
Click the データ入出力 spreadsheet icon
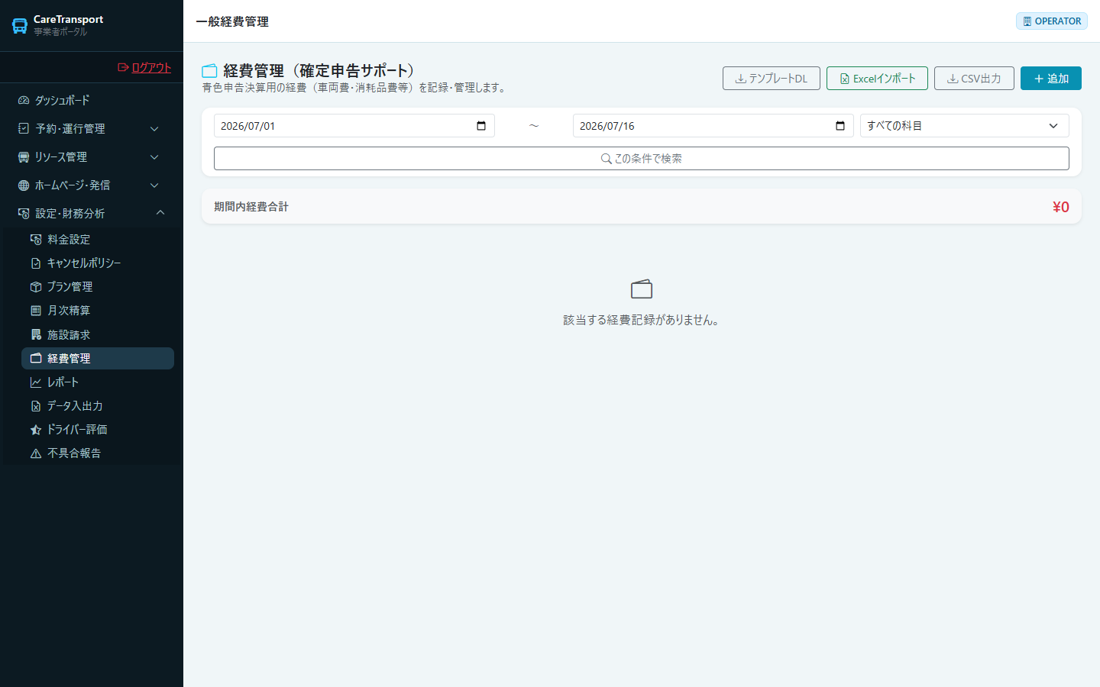tap(36, 405)
